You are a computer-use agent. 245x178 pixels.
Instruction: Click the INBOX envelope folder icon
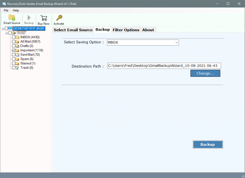pyautogui.click(x=17, y=37)
